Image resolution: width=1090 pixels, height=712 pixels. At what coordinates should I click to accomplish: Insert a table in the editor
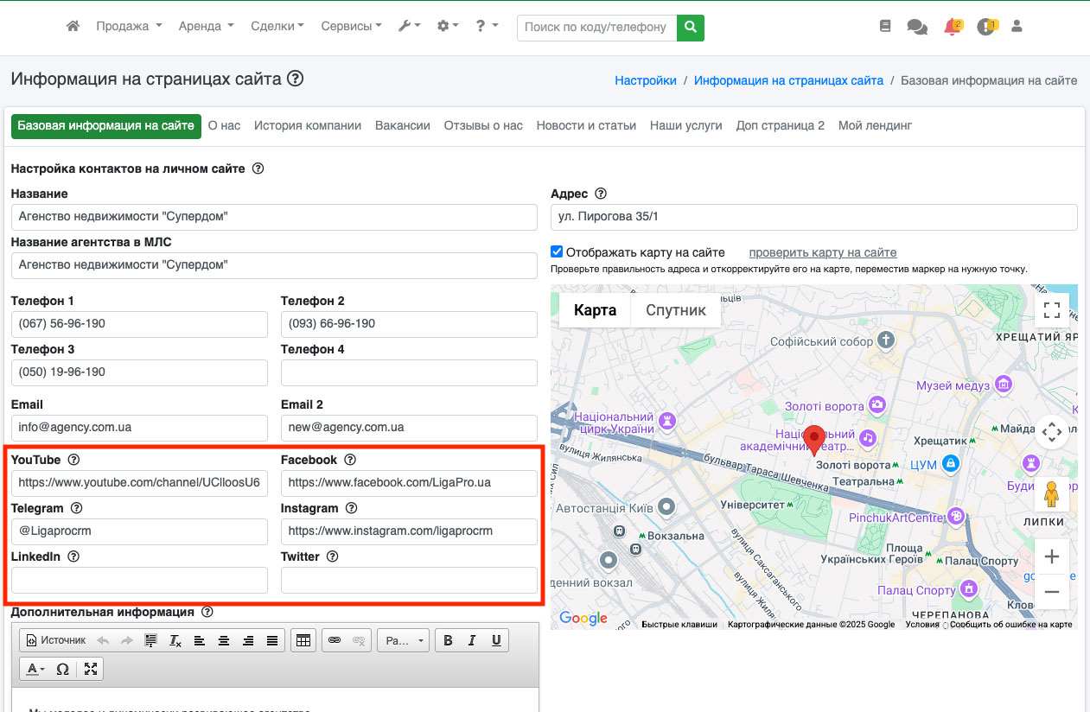point(303,640)
